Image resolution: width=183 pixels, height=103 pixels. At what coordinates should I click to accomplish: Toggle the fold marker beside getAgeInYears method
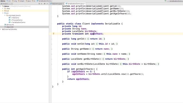(x=51, y=69)
